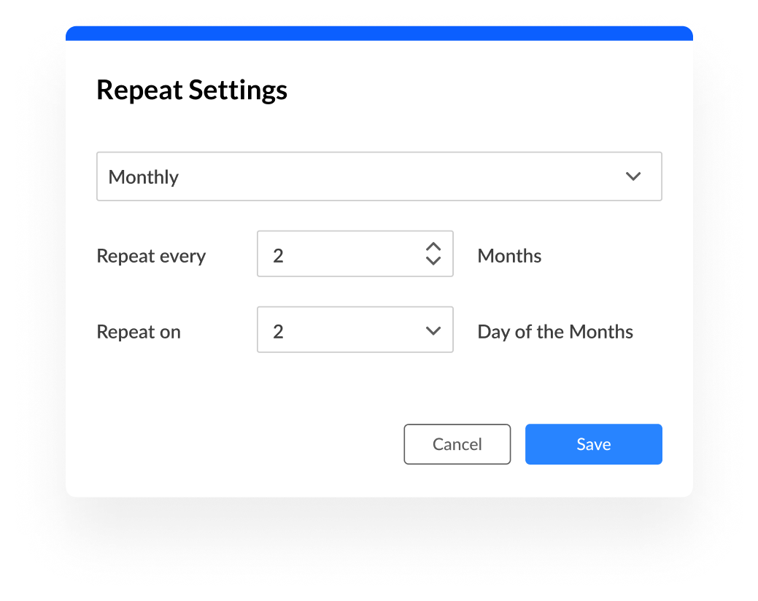Click the "Repeat every" label

tap(151, 256)
